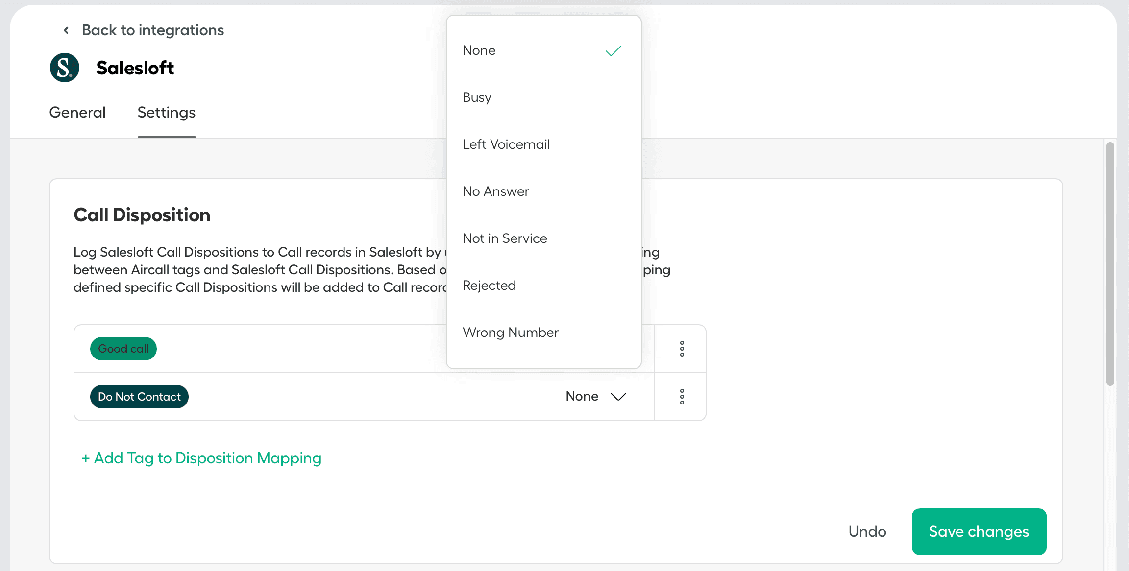Open three-dot menu for Good call row
The width and height of the screenshot is (1129, 571).
pyautogui.click(x=682, y=349)
